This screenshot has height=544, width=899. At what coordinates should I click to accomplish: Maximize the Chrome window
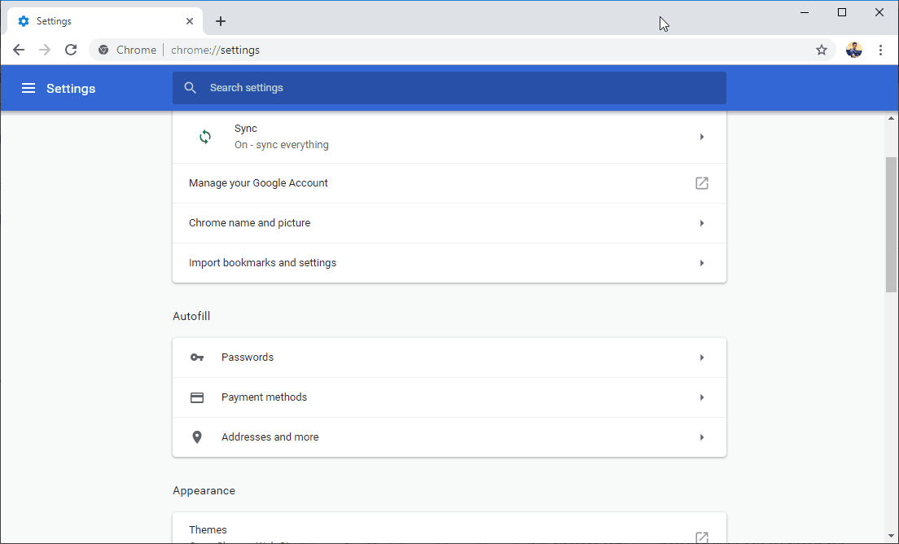[842, 12]
